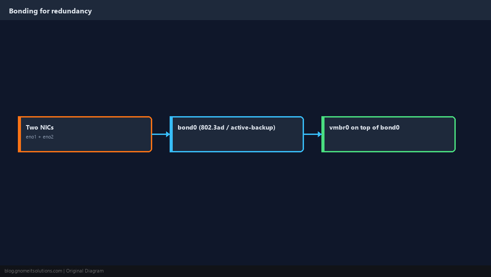
Task: Click the "Bonding for redundancy" title
Action: coord(50,11)
